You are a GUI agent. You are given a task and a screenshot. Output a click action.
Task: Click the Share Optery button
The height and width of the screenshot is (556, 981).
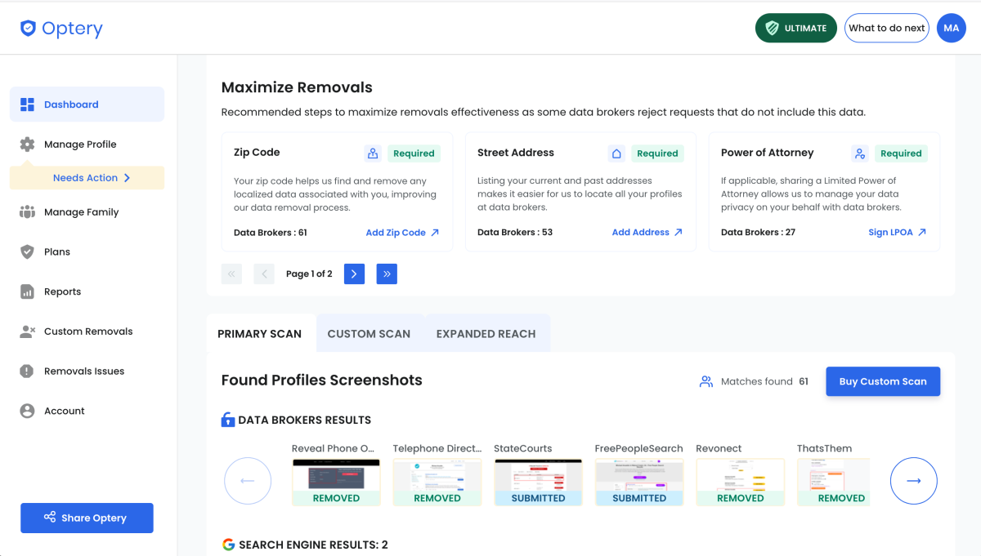pyautogui.click(x=87, y=518)
